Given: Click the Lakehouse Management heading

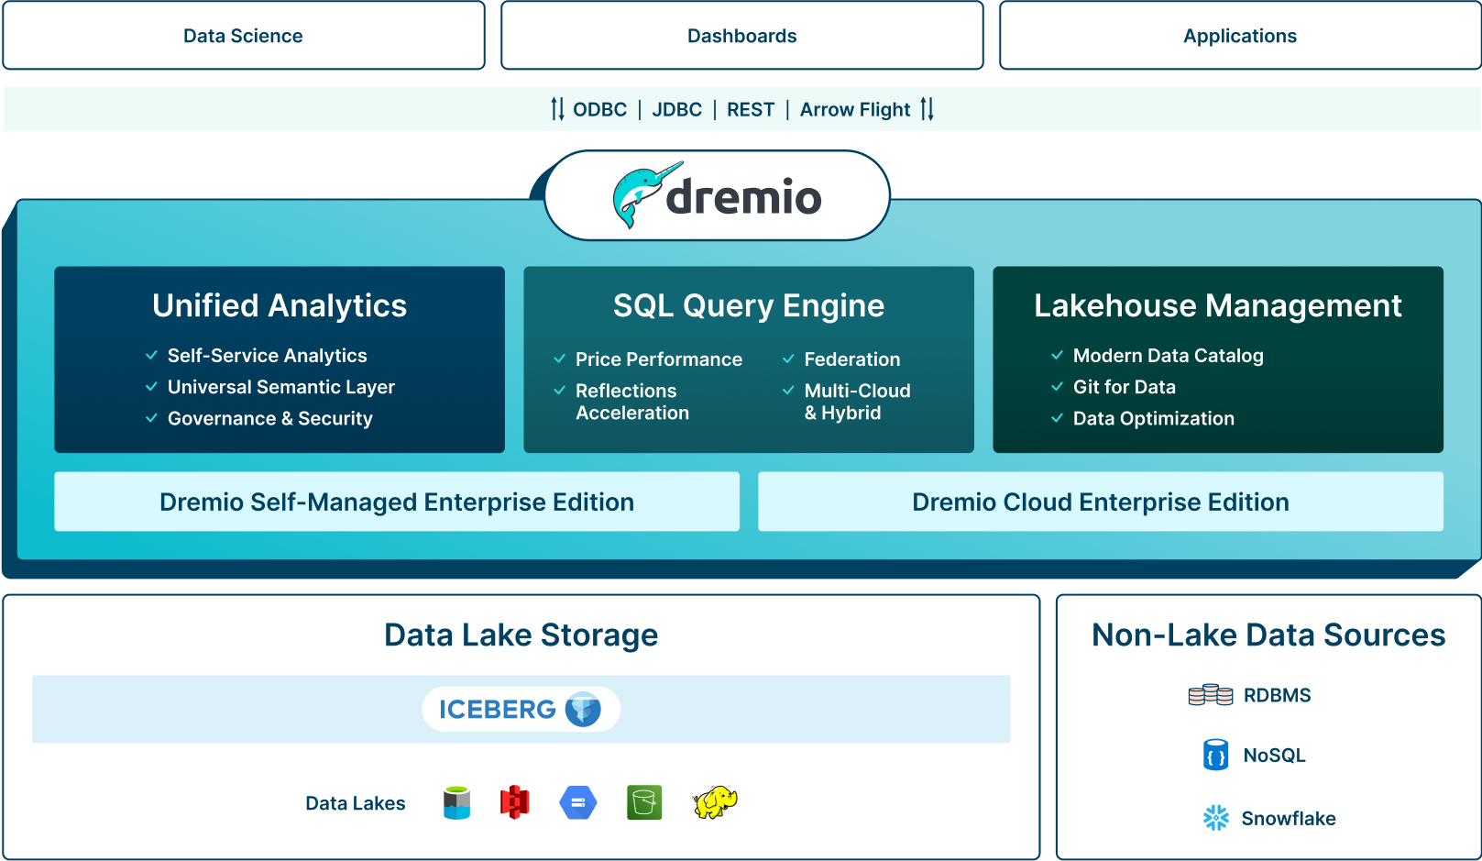Looking at the screenshot, I should tap(1218, 305).
